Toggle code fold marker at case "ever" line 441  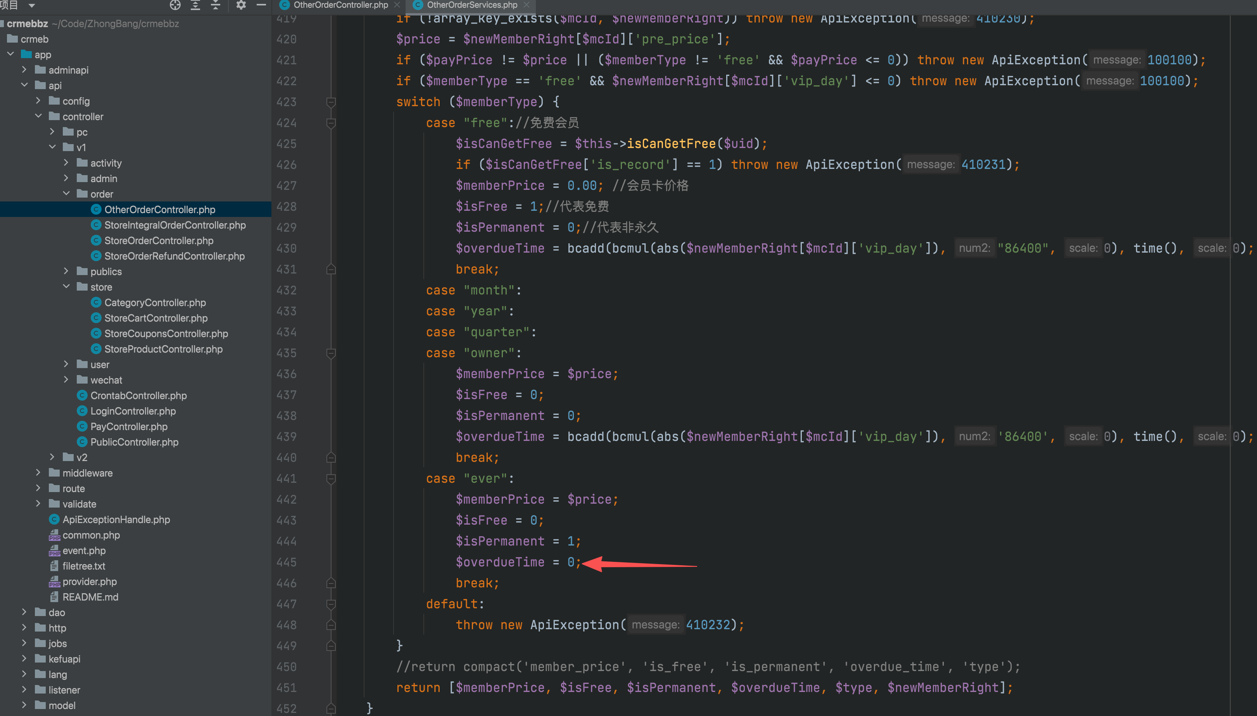tap(331, 478)
